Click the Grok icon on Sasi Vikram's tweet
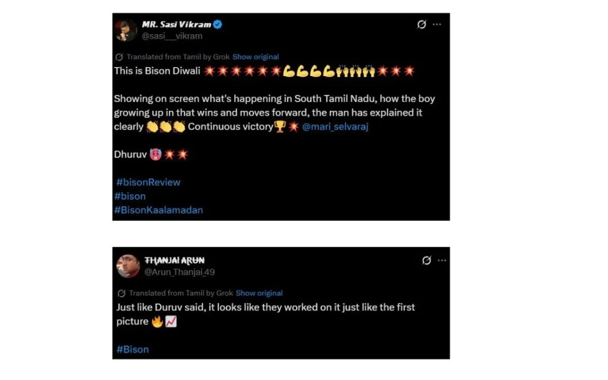 pos(422,24)
